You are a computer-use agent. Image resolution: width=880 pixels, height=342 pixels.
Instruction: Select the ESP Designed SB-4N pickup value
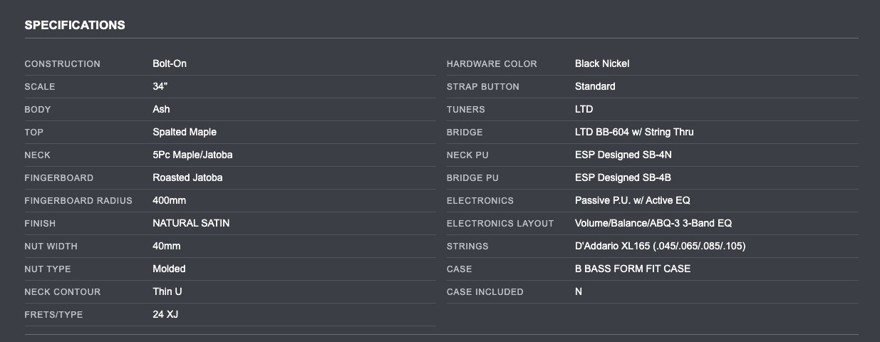pyautogui.click(x=623, y=155)
